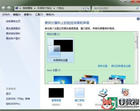The width and height of the screenshot is (140, 111).
Task: Open the 窗口颜色 window color icon
Action: tap(80, 93)
